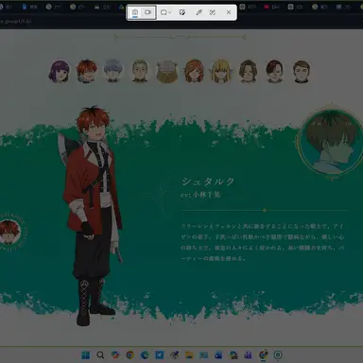The width and height of the screenshot is (363, 363).
Task: Switch to video Record mode in capture toolbar
Action: coord(147,12)
